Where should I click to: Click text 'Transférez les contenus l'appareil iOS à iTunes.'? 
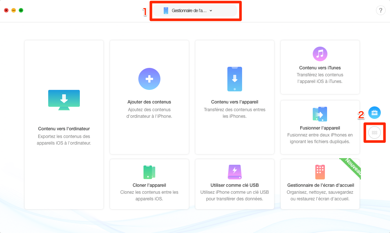point(320,78)
